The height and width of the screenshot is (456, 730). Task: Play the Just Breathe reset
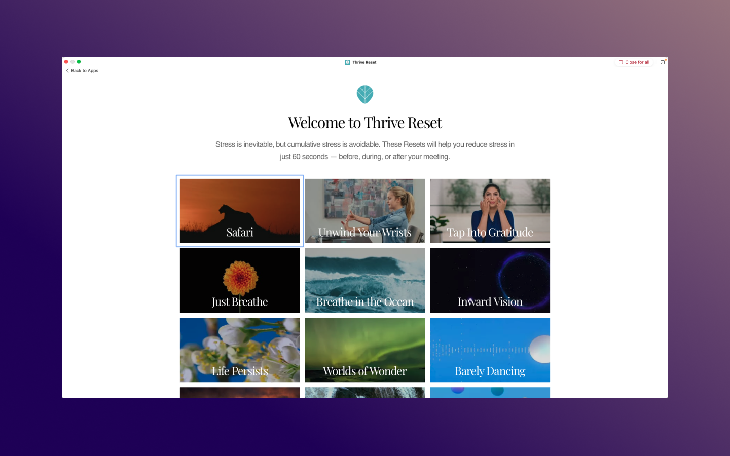point(240,280)
